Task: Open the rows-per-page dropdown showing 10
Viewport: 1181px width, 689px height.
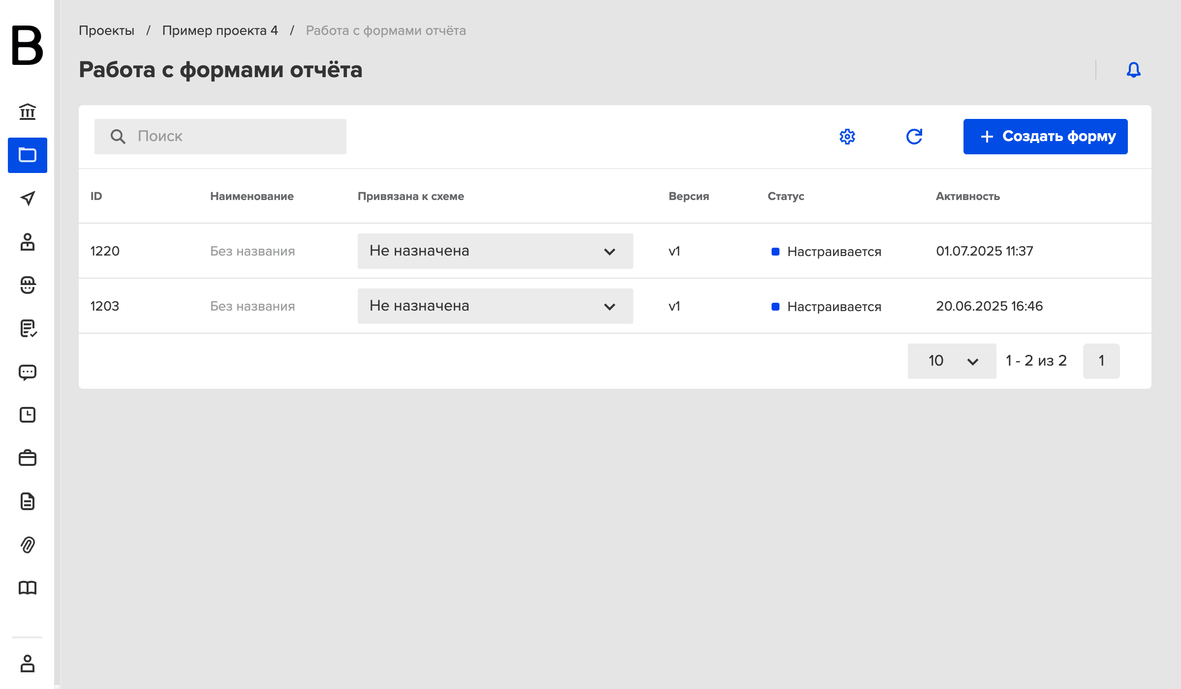Action: tap(952, 361)
